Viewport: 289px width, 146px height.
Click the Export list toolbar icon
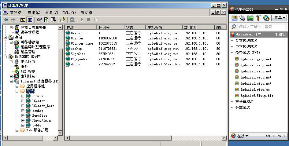coord(53,20)
